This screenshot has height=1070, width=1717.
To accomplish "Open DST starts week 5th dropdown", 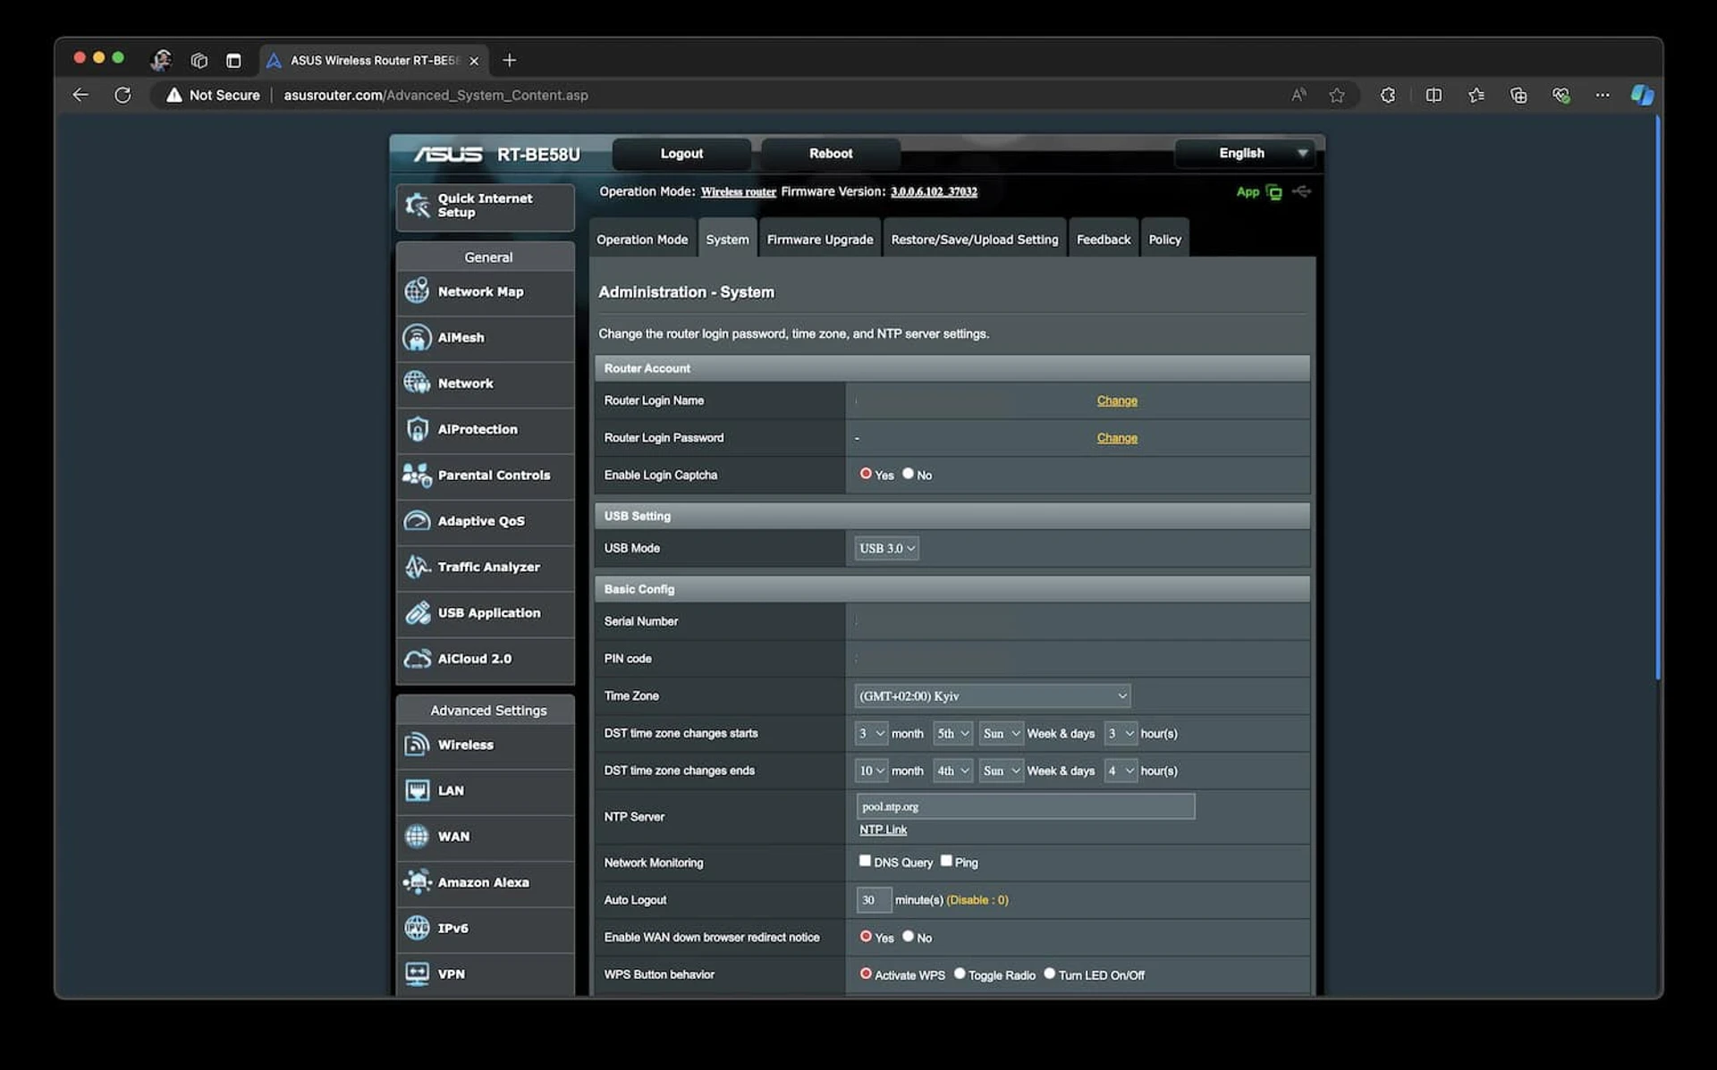I will tap(952, 733).
